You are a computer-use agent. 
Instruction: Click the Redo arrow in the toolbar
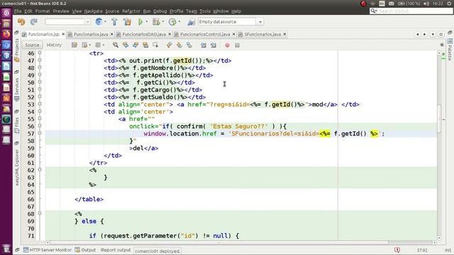(x=34, y=22)
